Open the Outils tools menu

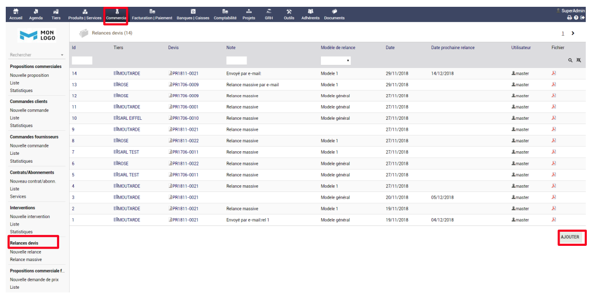click(x=289, y=14)
